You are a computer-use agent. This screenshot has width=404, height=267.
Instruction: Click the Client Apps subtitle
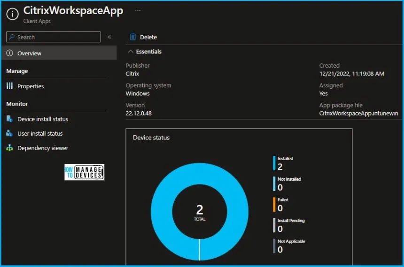pos(37,22)
